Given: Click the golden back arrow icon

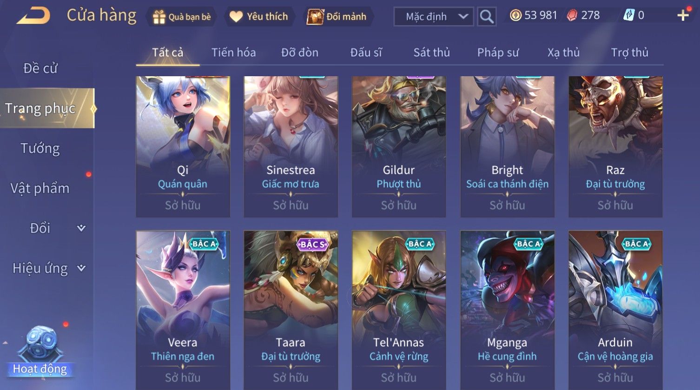Looking at the screenshot, I should click(x=33, y=16).
